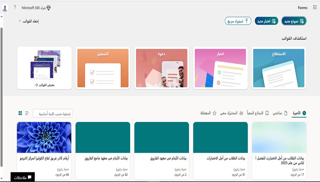
Task: Click the bookmark icon for النماذج المعبأ
Action: tap(267, 113)
